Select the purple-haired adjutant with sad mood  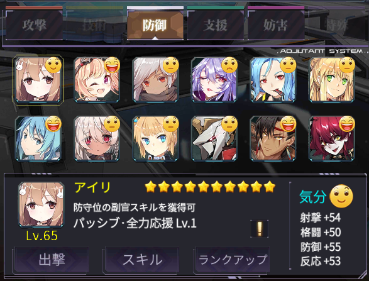click(214, 80)
